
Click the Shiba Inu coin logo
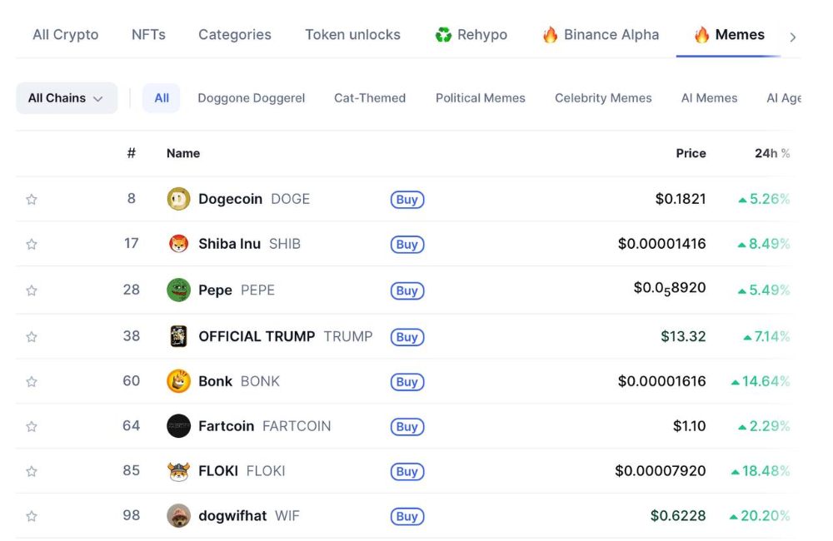pos(178,244)
